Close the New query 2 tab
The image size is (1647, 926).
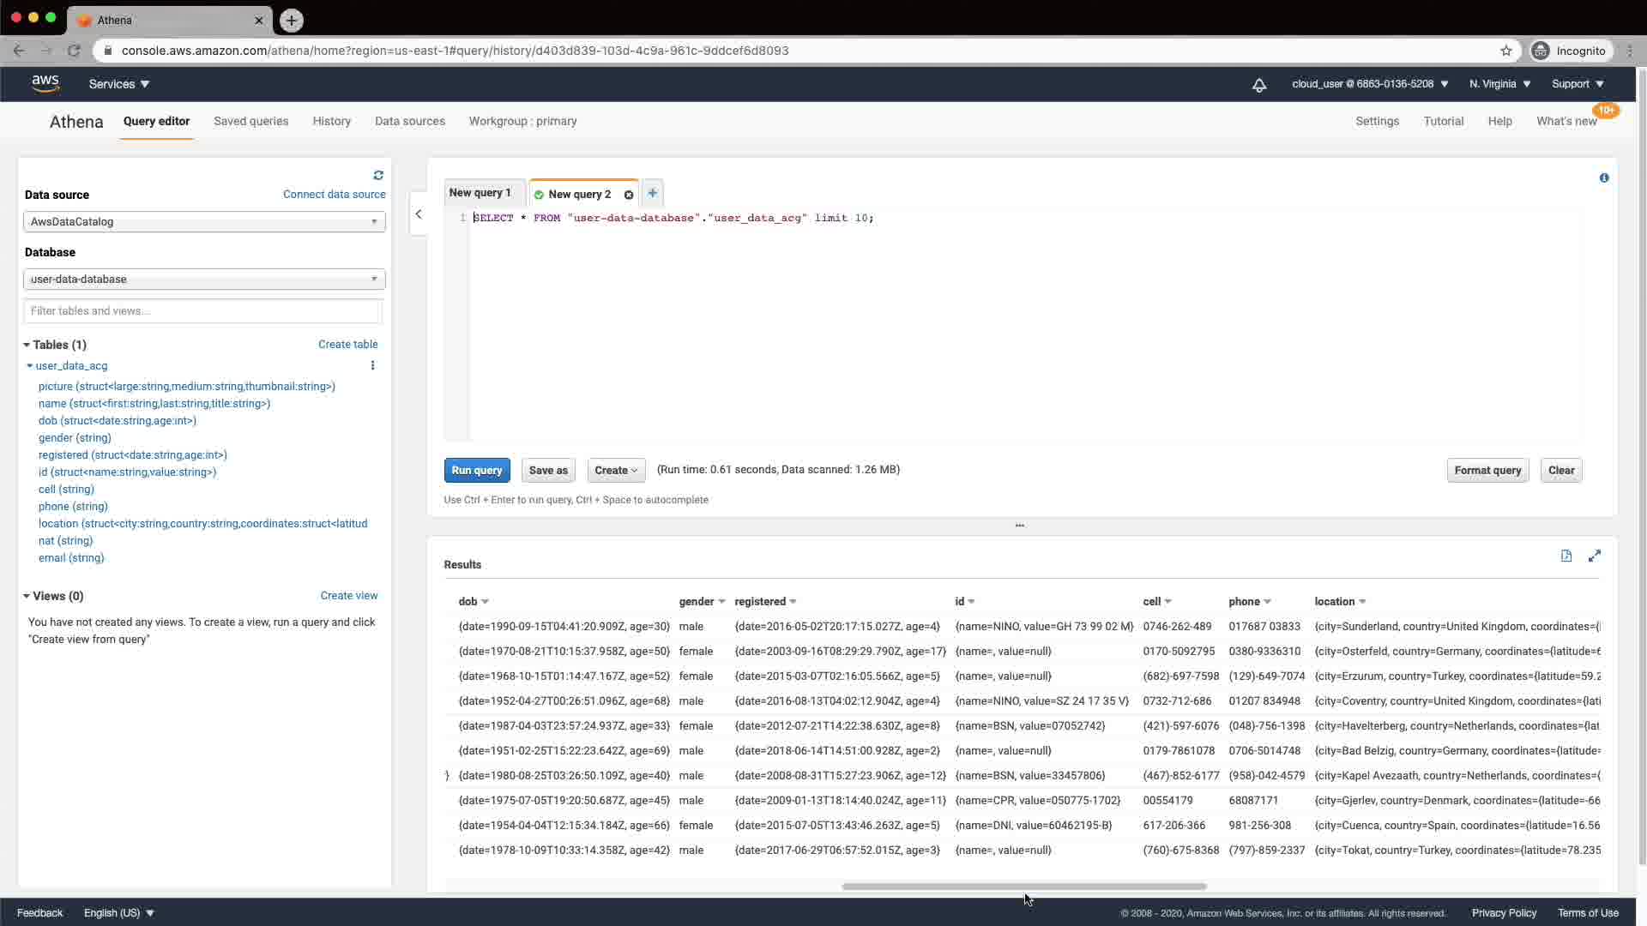click(629, 195)
